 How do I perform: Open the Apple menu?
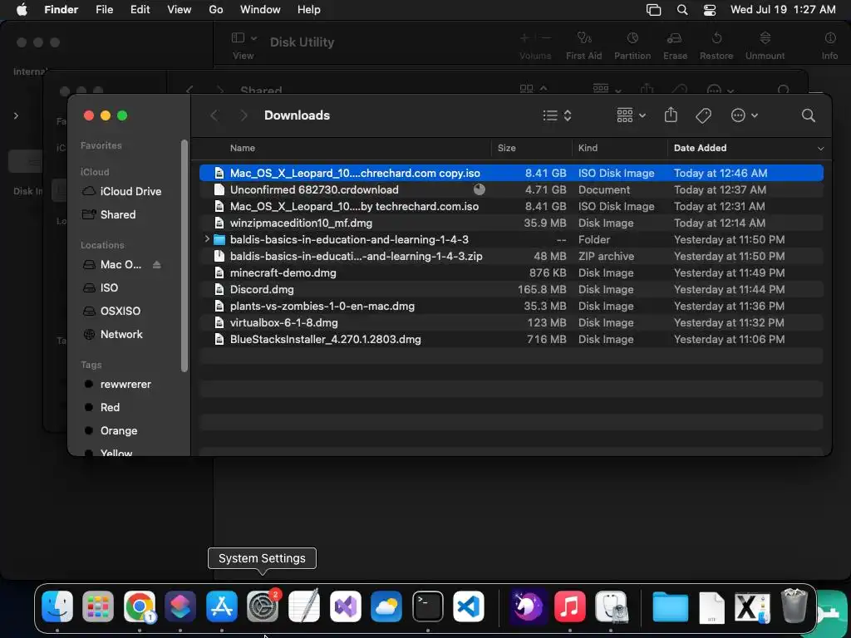point(22,10)
